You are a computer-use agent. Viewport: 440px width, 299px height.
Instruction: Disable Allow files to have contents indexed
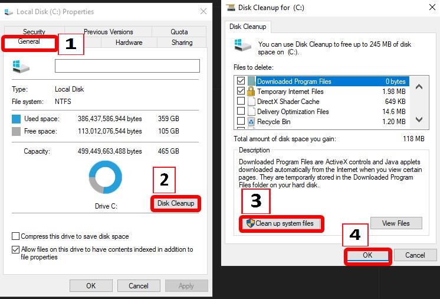pyautogui.click(x=16, y=249)
